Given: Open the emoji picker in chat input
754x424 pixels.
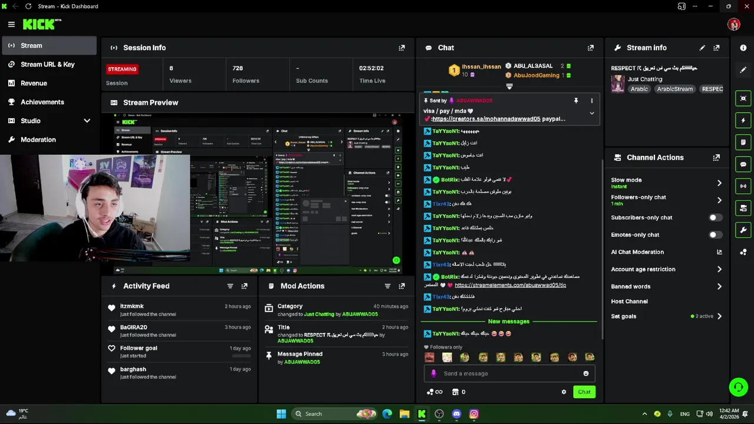Looking at the screenshot, I should point(586,373).
